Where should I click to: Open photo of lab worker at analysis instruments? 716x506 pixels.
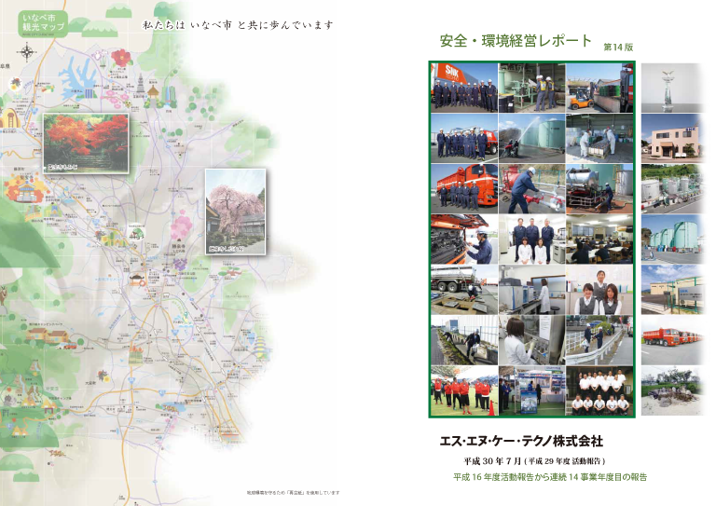point(532,290)
